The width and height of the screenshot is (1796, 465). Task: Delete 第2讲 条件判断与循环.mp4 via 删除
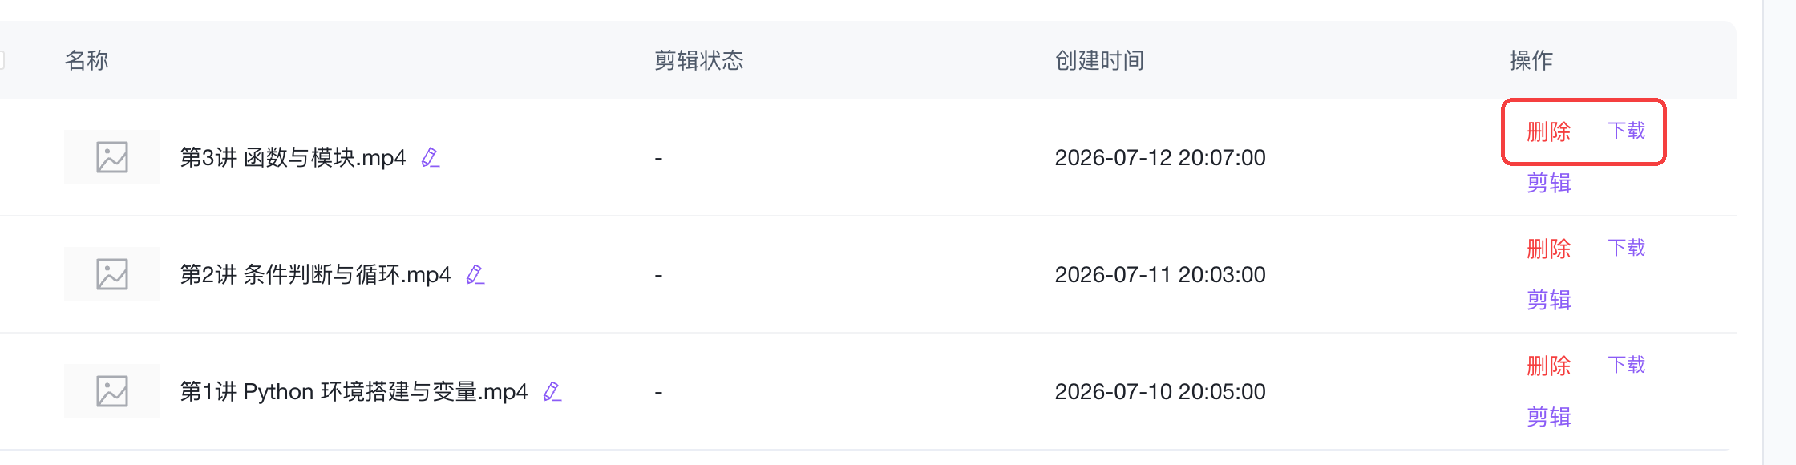[1548, 249]
